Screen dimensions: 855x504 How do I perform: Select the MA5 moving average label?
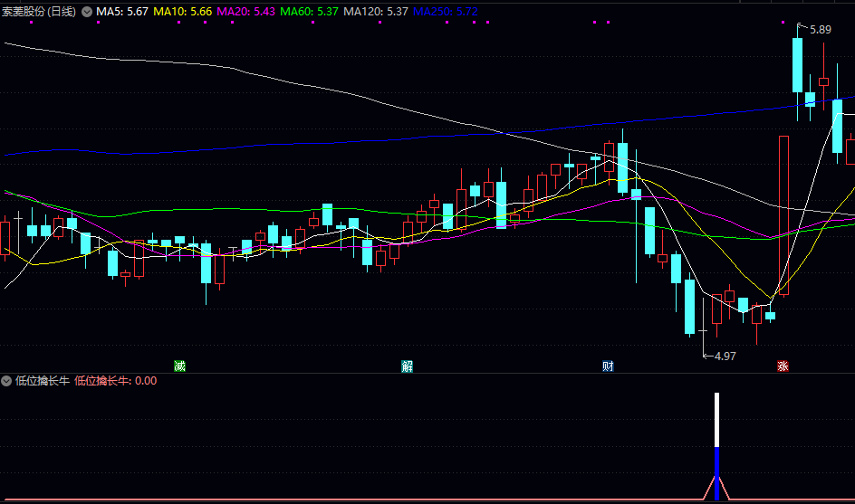click(x=122, y=12)
